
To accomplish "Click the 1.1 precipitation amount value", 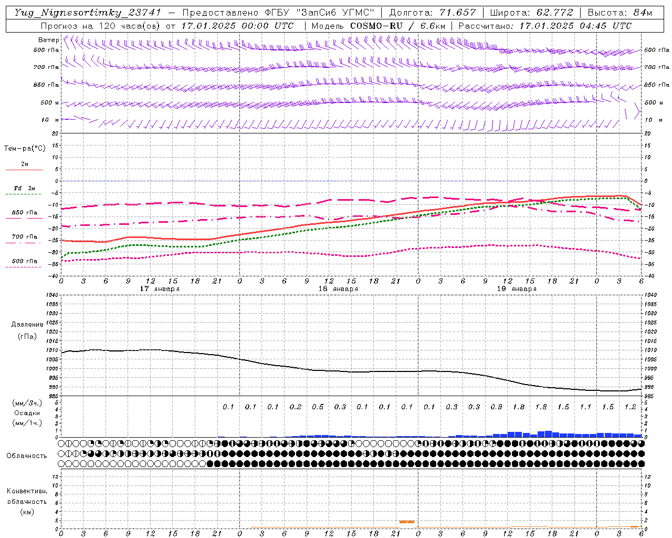I will click(585, 407).
